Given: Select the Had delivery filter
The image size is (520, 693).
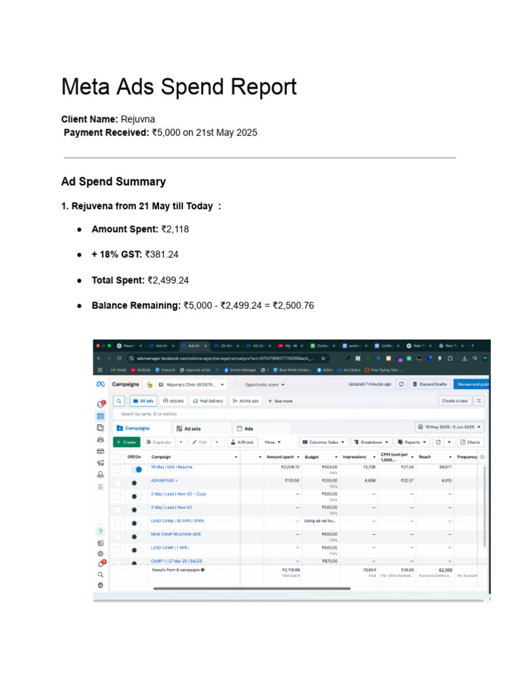Looking at the screenshot, I should coord(208,401).
